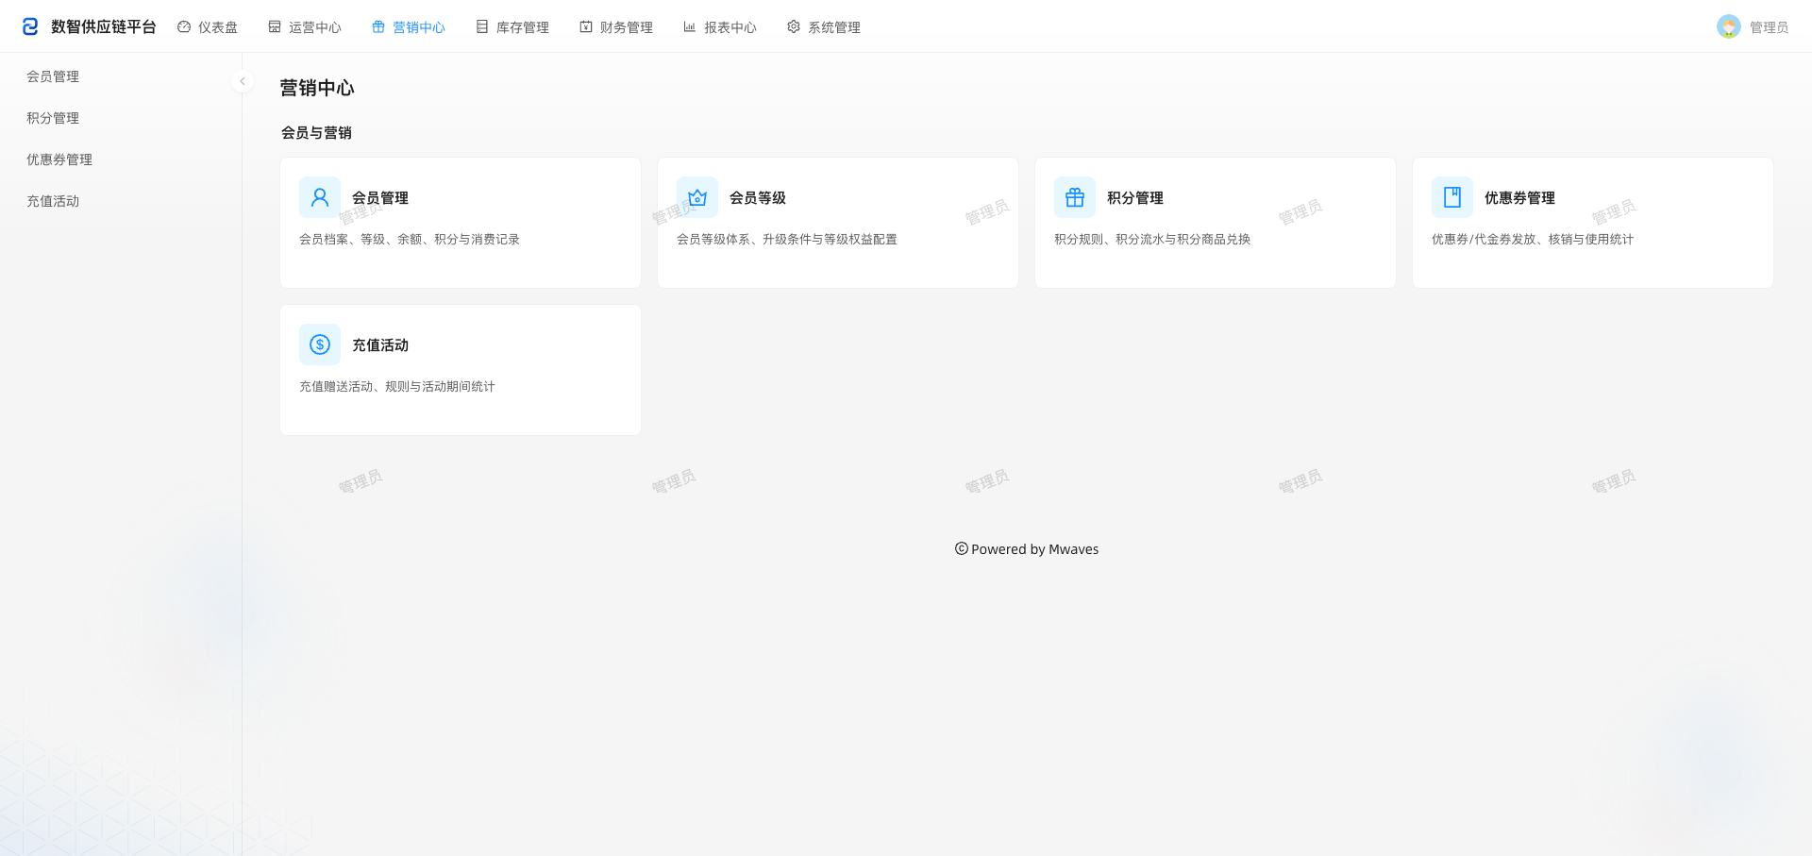Click the 管理员 user avatar

tap(1729, 26)
